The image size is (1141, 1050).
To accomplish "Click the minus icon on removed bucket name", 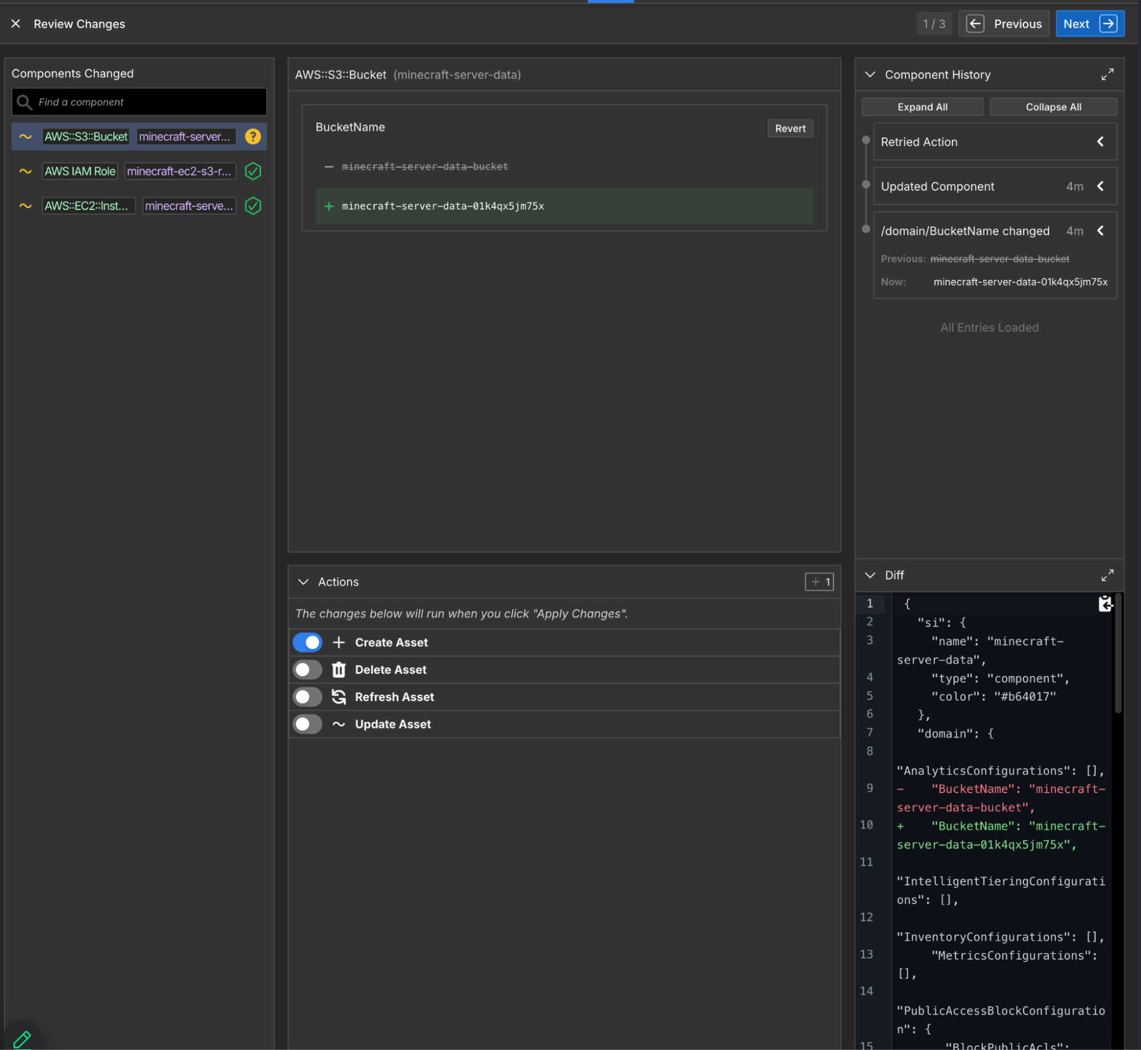I will (x=329, y=167).
